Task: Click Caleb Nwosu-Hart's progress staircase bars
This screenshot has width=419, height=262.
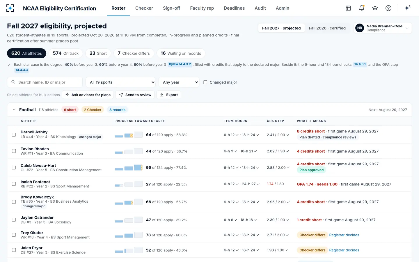Action: click(x=129, y=168)
